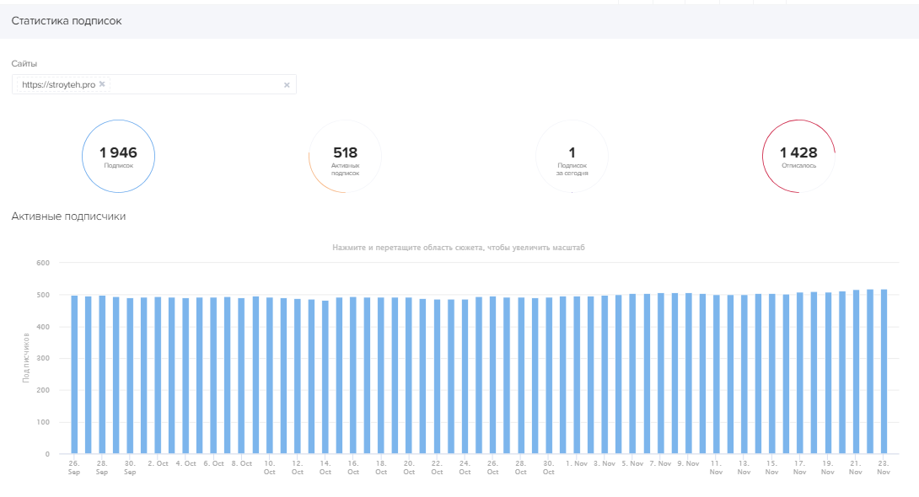Click the Подписчиков vertical axis title
The image size is (919, 497).
[x=26, y=358]
